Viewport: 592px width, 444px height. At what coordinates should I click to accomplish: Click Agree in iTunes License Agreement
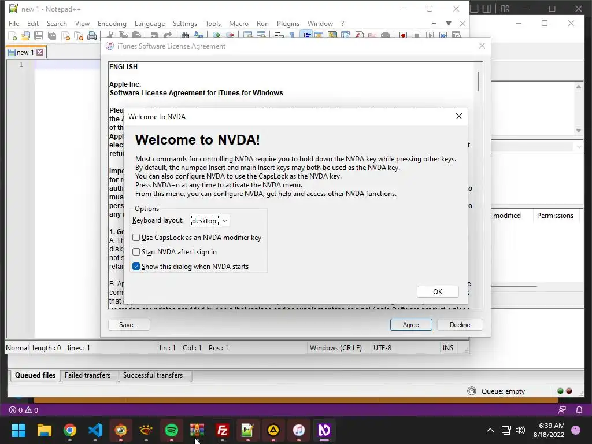(411, 325)
